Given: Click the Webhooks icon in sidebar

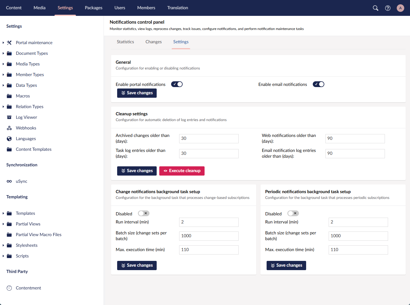Looking at the screenshot, I should point(9,128).
